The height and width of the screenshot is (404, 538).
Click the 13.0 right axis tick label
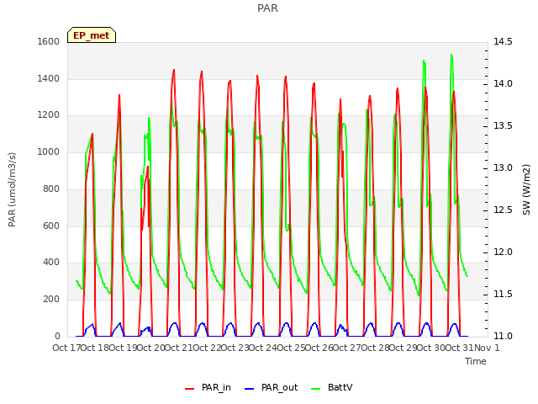[503, 168]
